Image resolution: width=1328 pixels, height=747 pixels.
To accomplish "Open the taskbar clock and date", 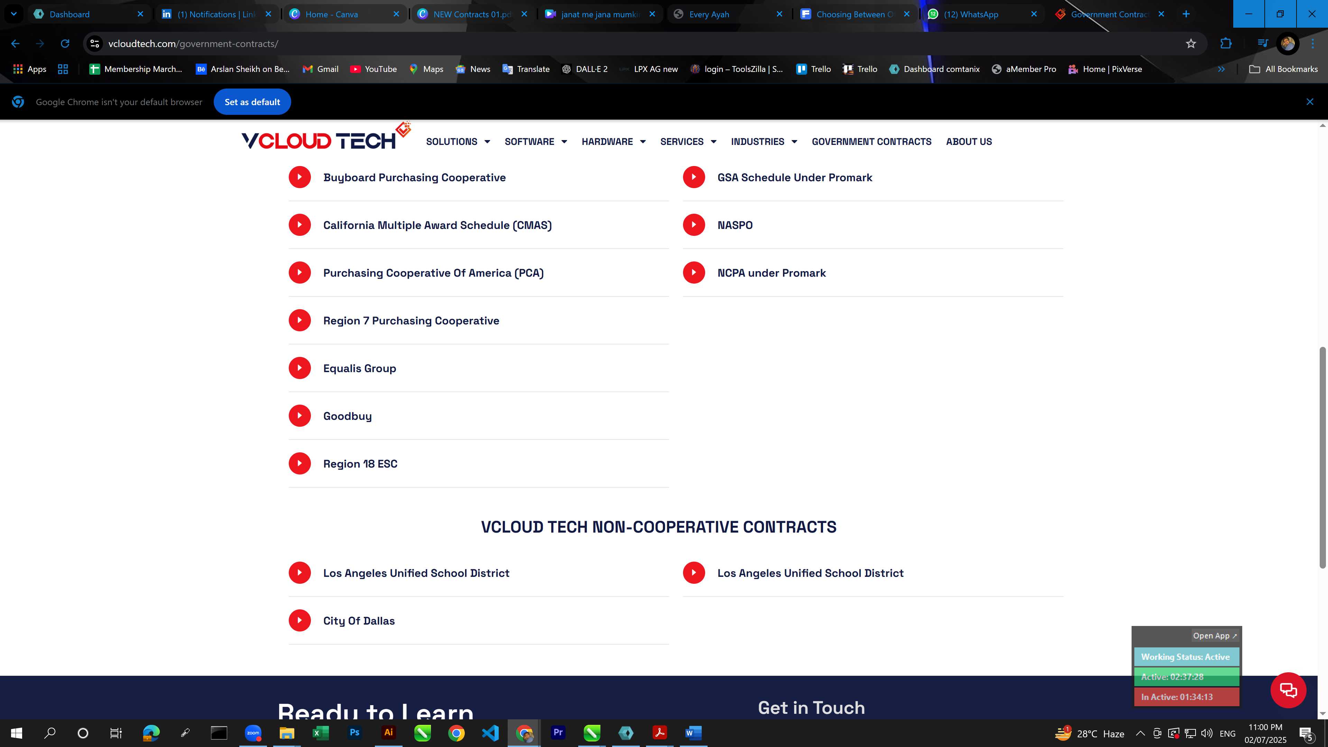I will (1265, 733).
